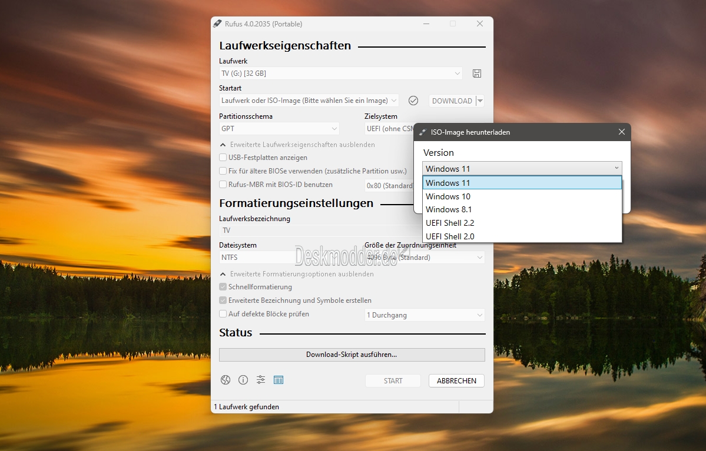This screenshot has width=706, height=451.
Task: Open the Partitionsschema GPT dropdown
Action: point(279,129)
